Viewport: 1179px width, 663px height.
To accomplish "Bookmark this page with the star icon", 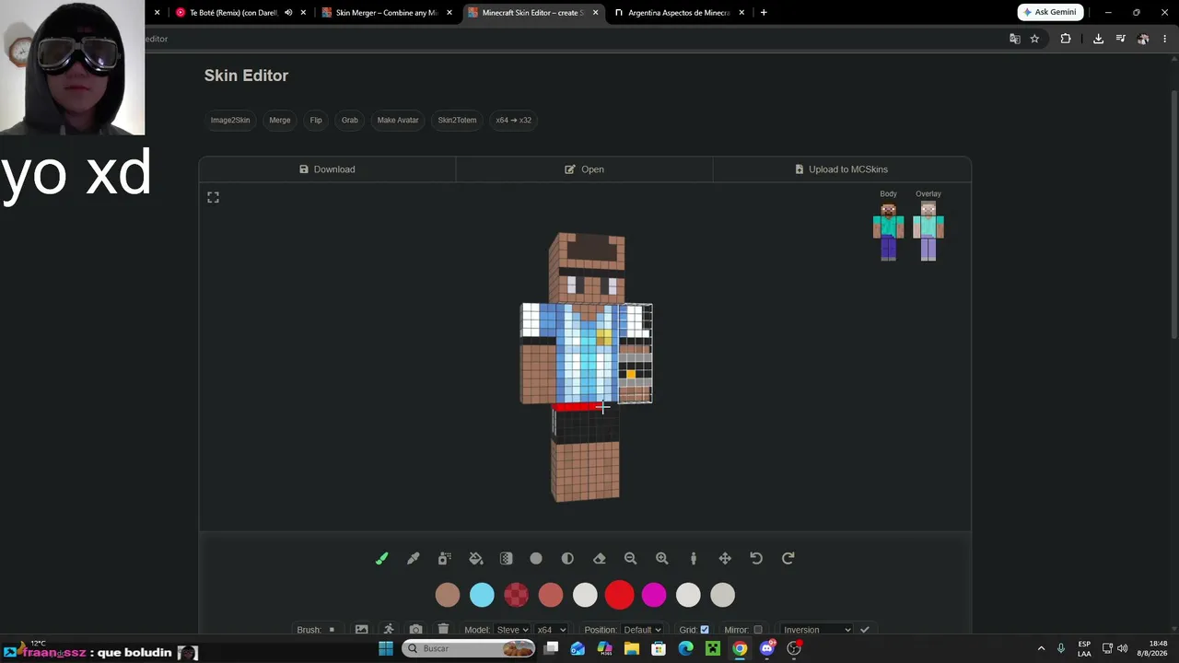I will click(x=1034, y=39).
